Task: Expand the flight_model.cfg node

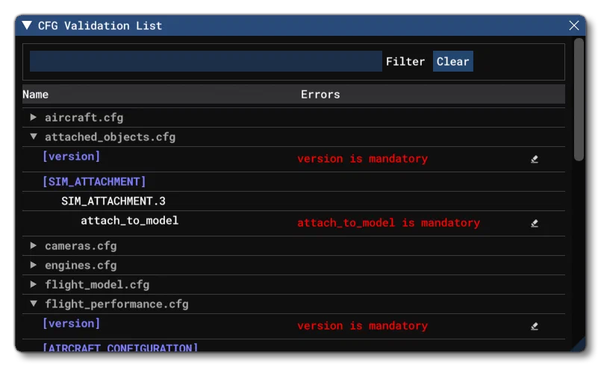Action: [x=34, y=284]
